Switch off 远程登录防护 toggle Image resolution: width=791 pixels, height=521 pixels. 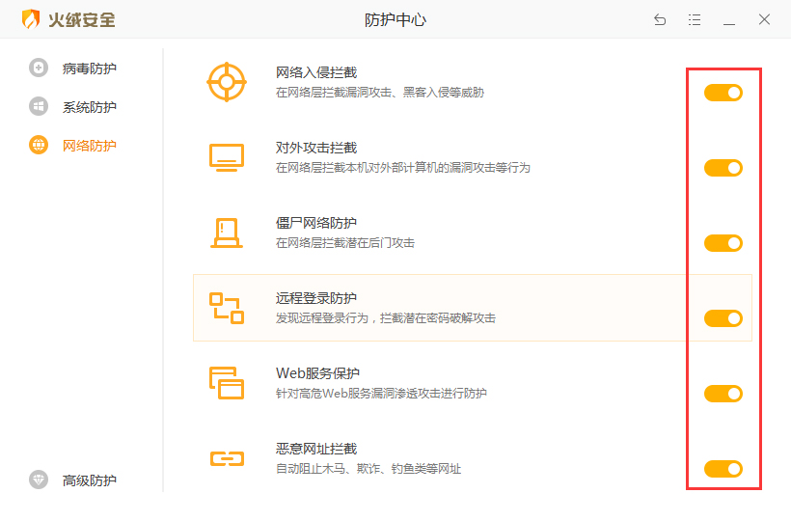[723, 318]
